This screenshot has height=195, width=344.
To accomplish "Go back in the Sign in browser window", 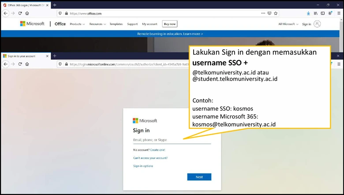I will [5, 64].
